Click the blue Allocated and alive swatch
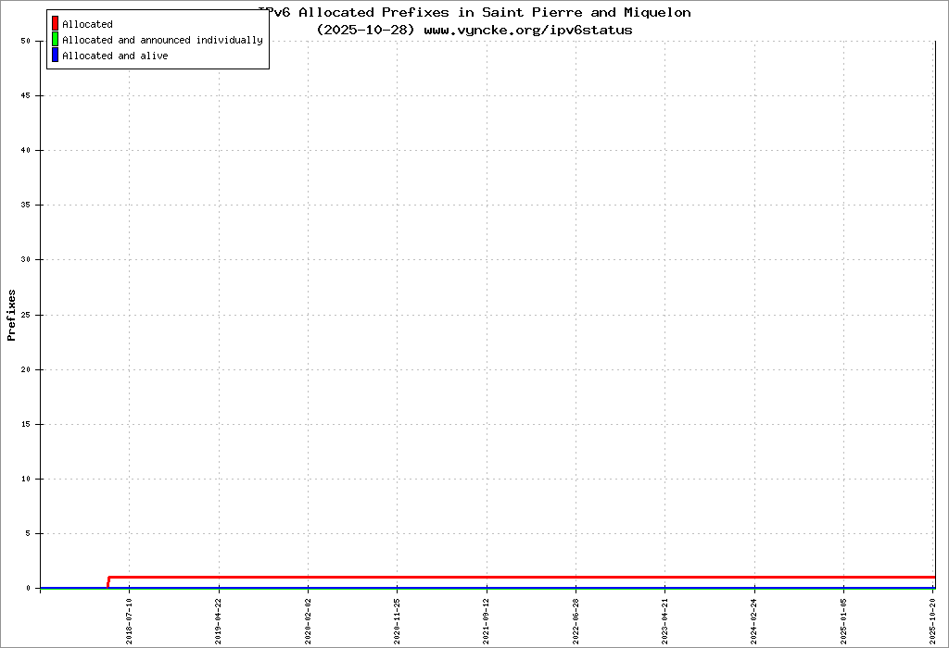 click(x=55, y=56)
